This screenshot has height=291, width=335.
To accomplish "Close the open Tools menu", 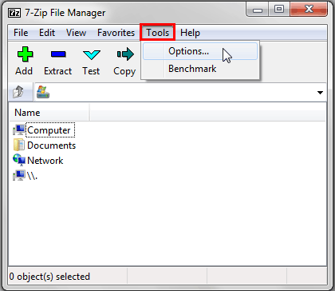I will [x=158, y=33].
